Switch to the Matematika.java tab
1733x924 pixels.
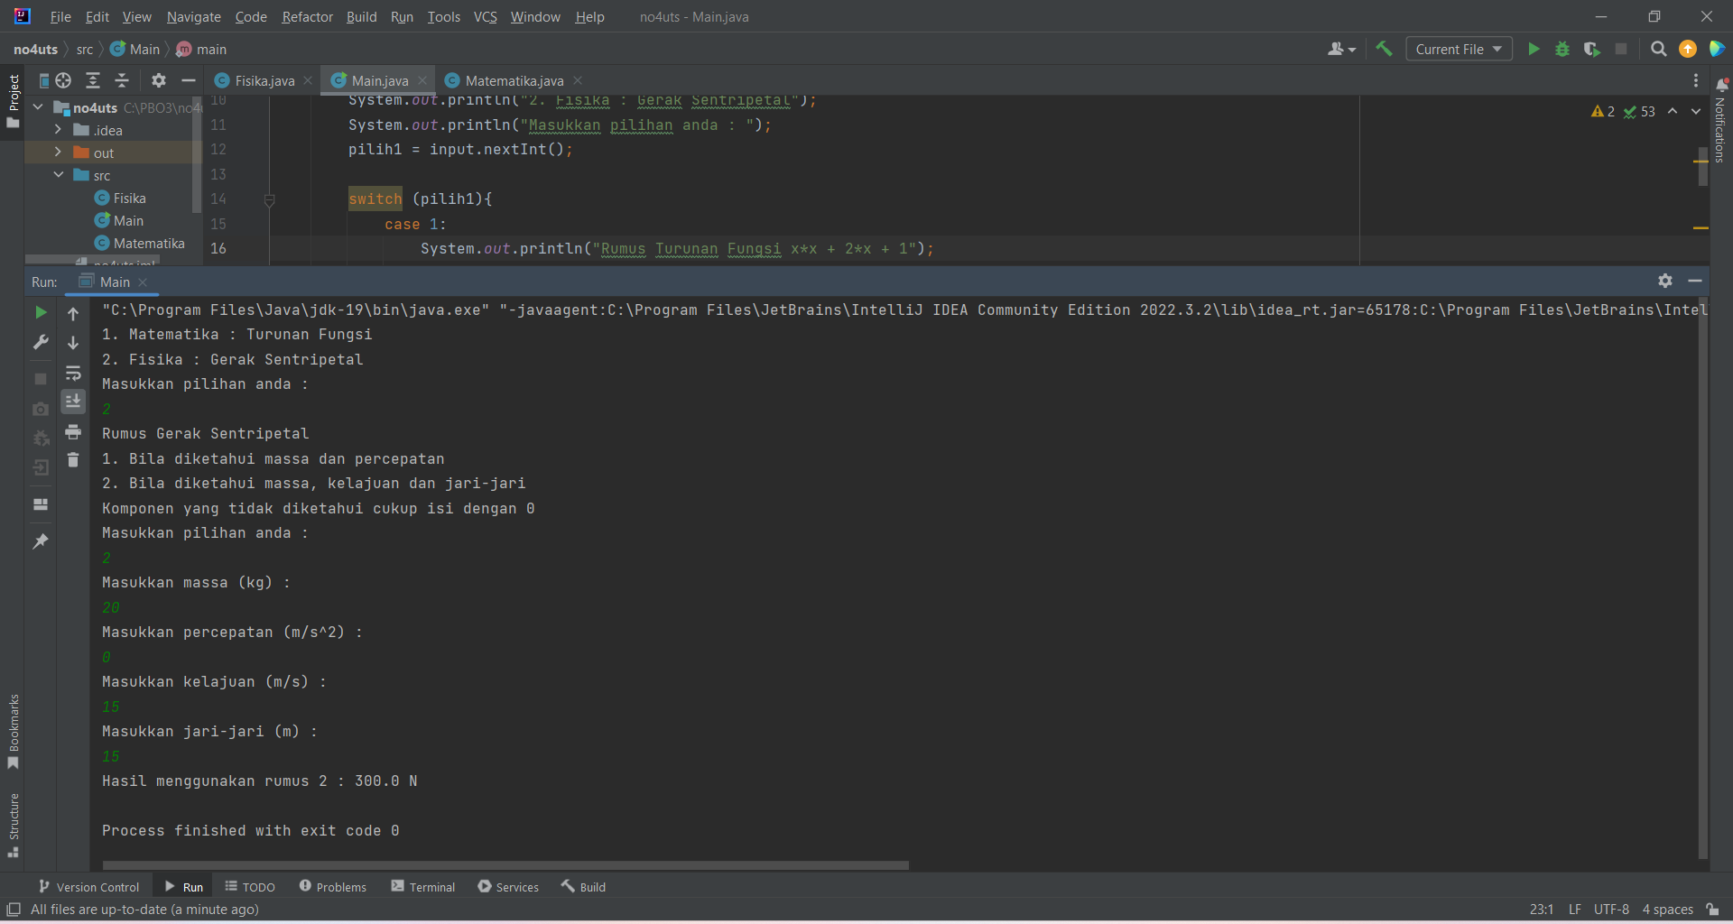coord(512,80)
